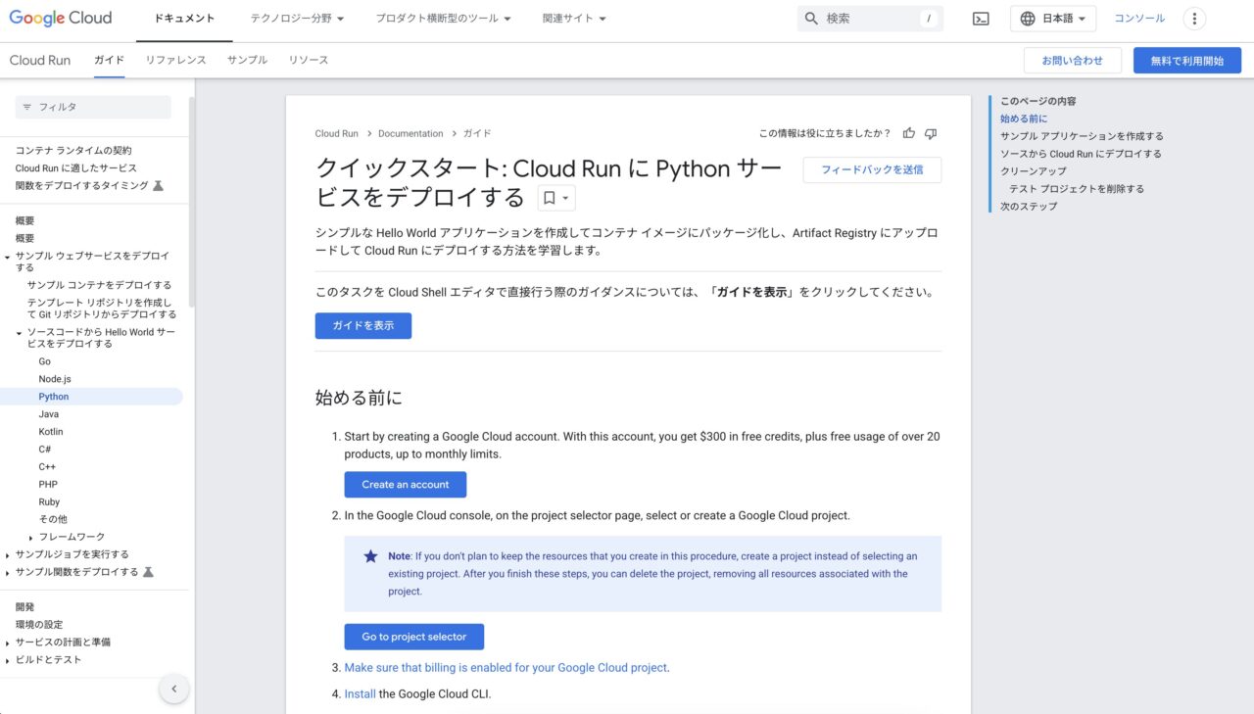Open the three-dot more options menu
This screenshot has width=1254, height=714.
1194,19
